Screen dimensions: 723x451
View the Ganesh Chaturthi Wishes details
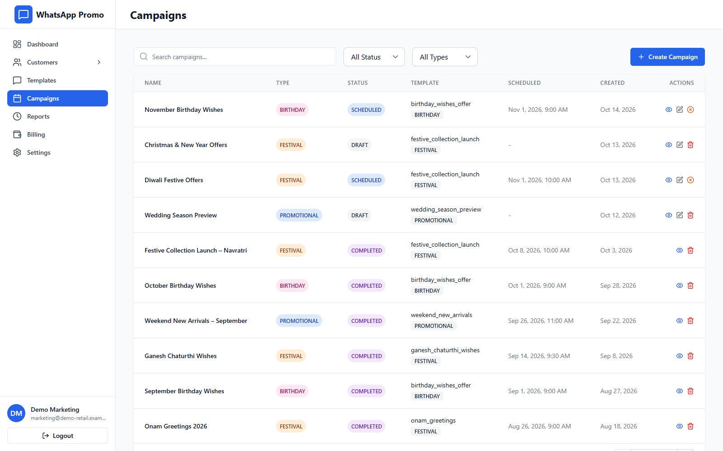pyautogui.click(x=680, y=356)
